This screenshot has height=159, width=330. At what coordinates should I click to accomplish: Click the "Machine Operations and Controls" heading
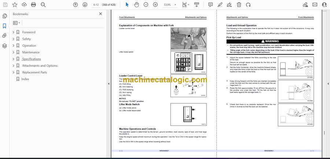[137, 129]
